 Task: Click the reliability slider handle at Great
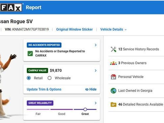(85, 109)
